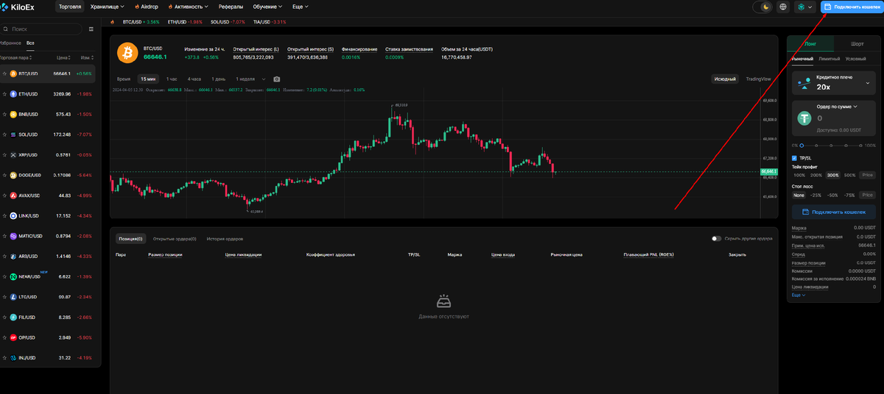The height and width of the screenshot is (394, 884).
Task: Click the AVAX coin icon in pair list
Action: click(13, 196)
